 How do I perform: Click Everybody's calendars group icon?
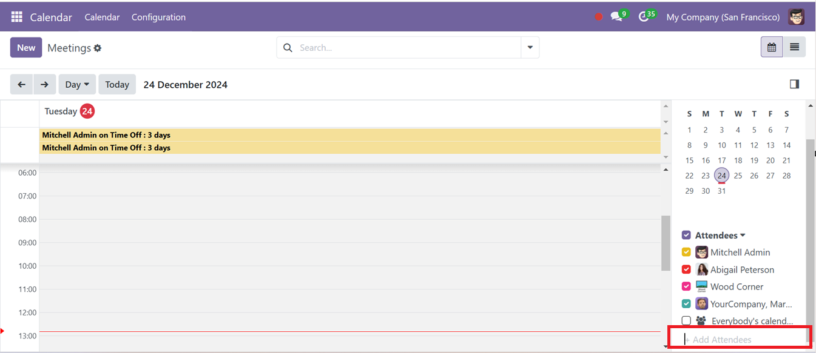tap(701, 321)
